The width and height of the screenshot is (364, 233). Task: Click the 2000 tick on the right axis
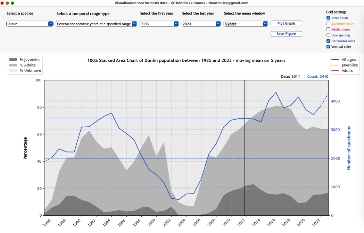pyautogui.click(x=335, y=158)
